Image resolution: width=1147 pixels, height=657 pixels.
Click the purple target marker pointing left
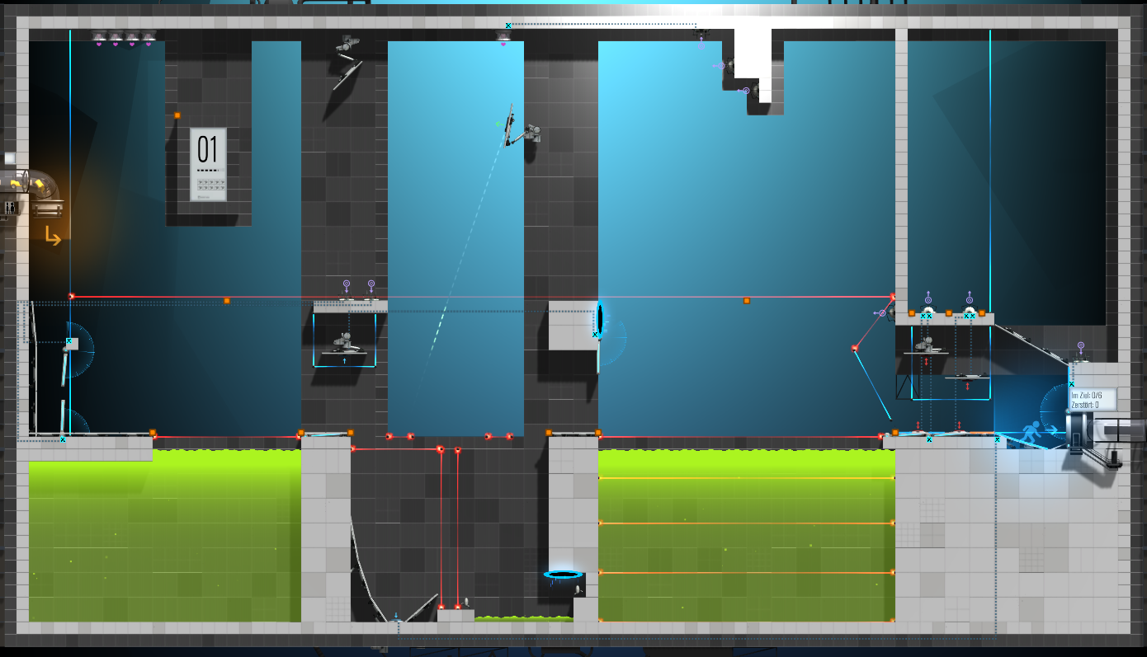(880, 313)
